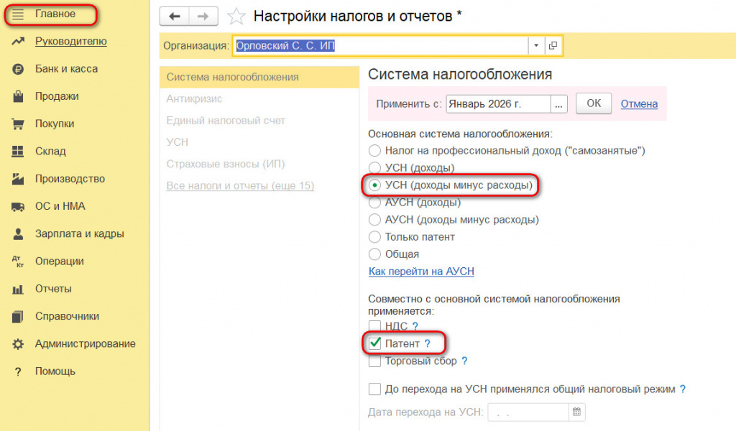Switch to Антикризис settings tab
Image resolution: width=736 pixels, height=431 pixels.
(194, 99)
